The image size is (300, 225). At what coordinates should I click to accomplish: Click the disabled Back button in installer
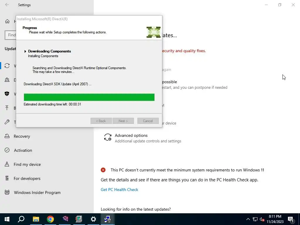[x=101, y=121]
